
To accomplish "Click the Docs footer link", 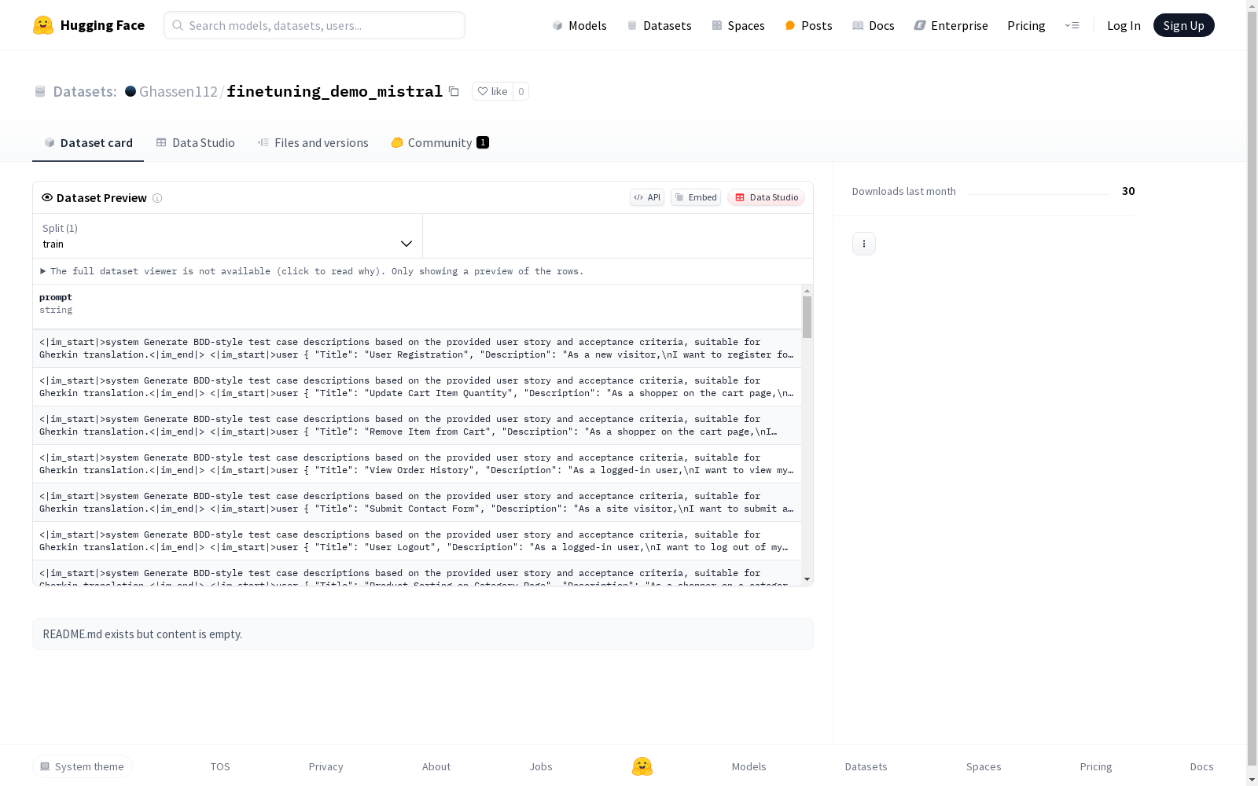I will tap(1201, 766).
